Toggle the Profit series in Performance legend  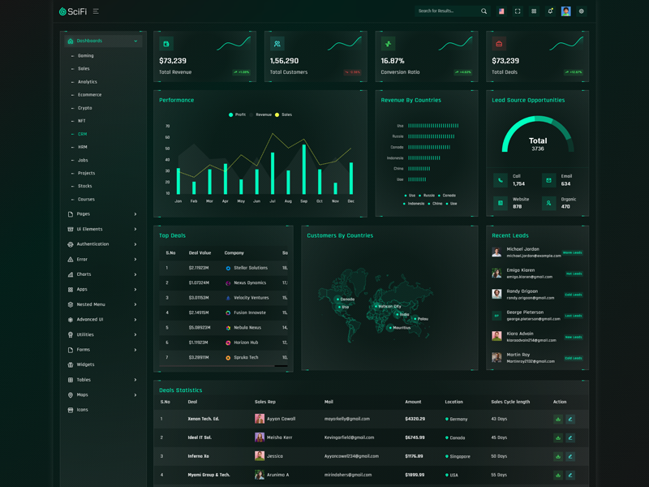point(236,114)
